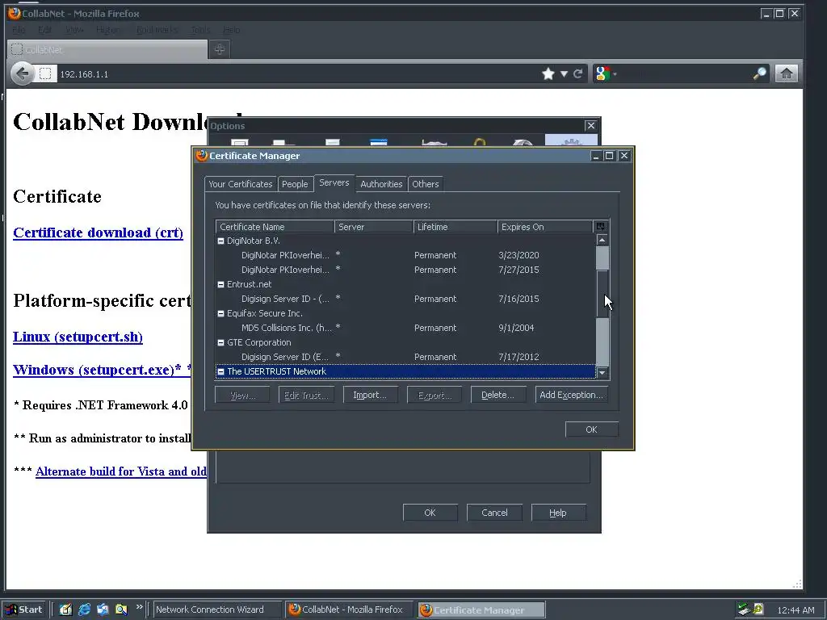
Task: Click the Add Exception... button
Action: (571, 395)
